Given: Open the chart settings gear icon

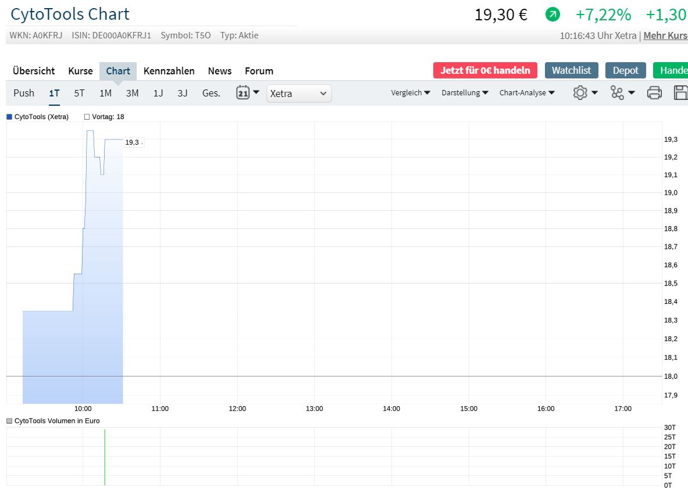Looking at the screenshot, I should (x=580, y=93).
